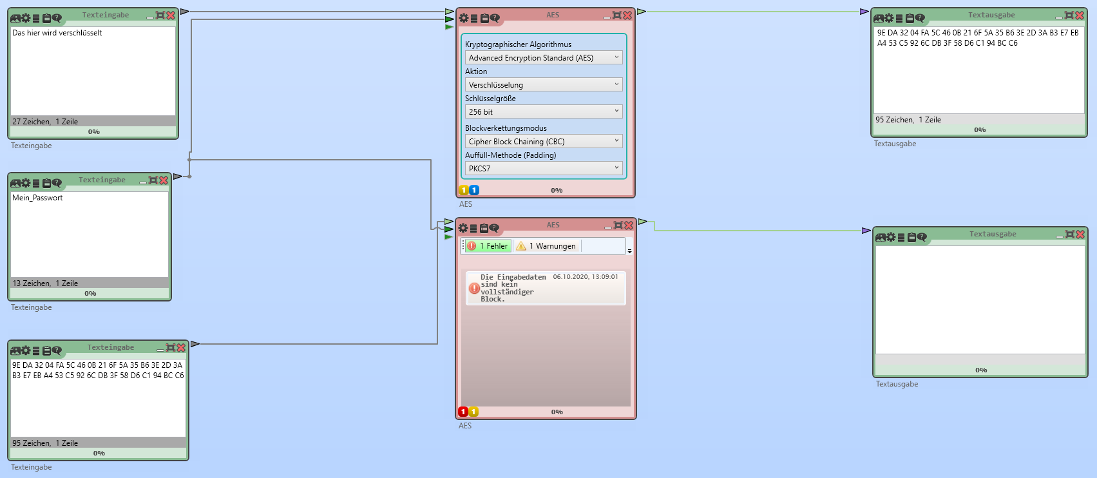Viewport: 1097px width, 478px height.
Task: Open the Aktion dropdown showing Verschlüsselung
Action: (x=543, y=85)
